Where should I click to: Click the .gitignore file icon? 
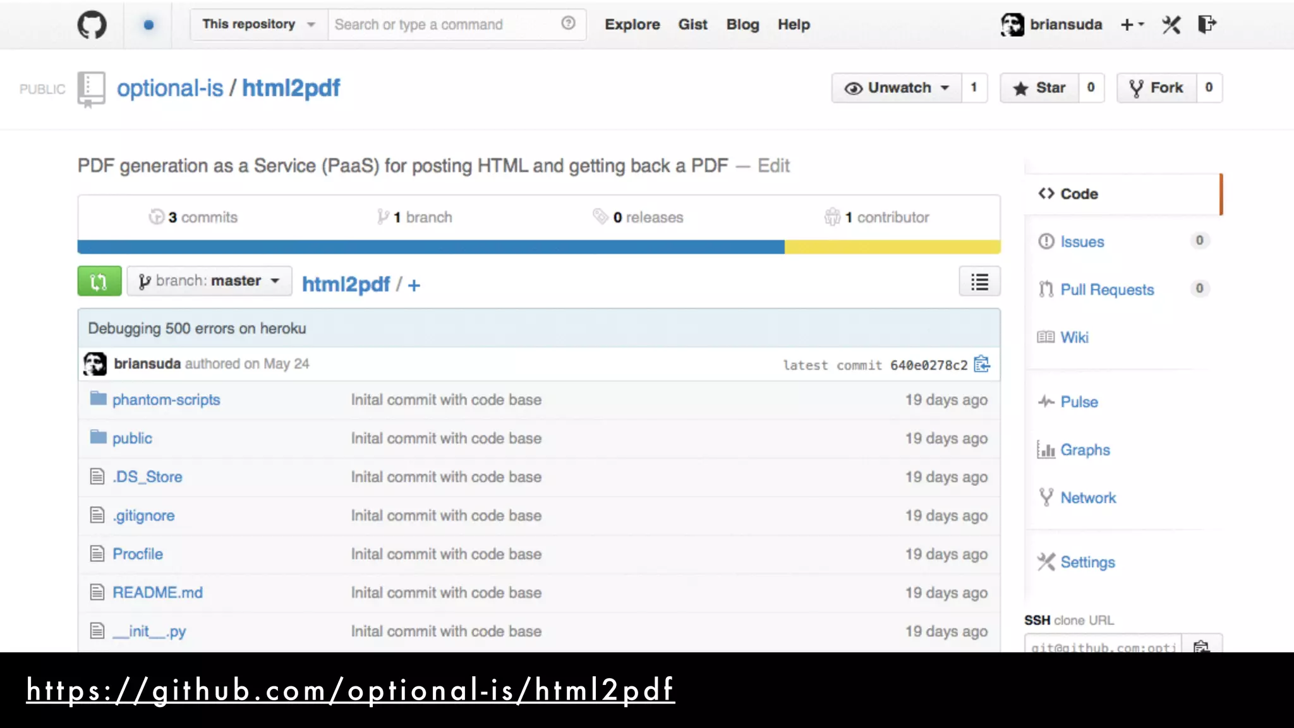coord(97,514)
